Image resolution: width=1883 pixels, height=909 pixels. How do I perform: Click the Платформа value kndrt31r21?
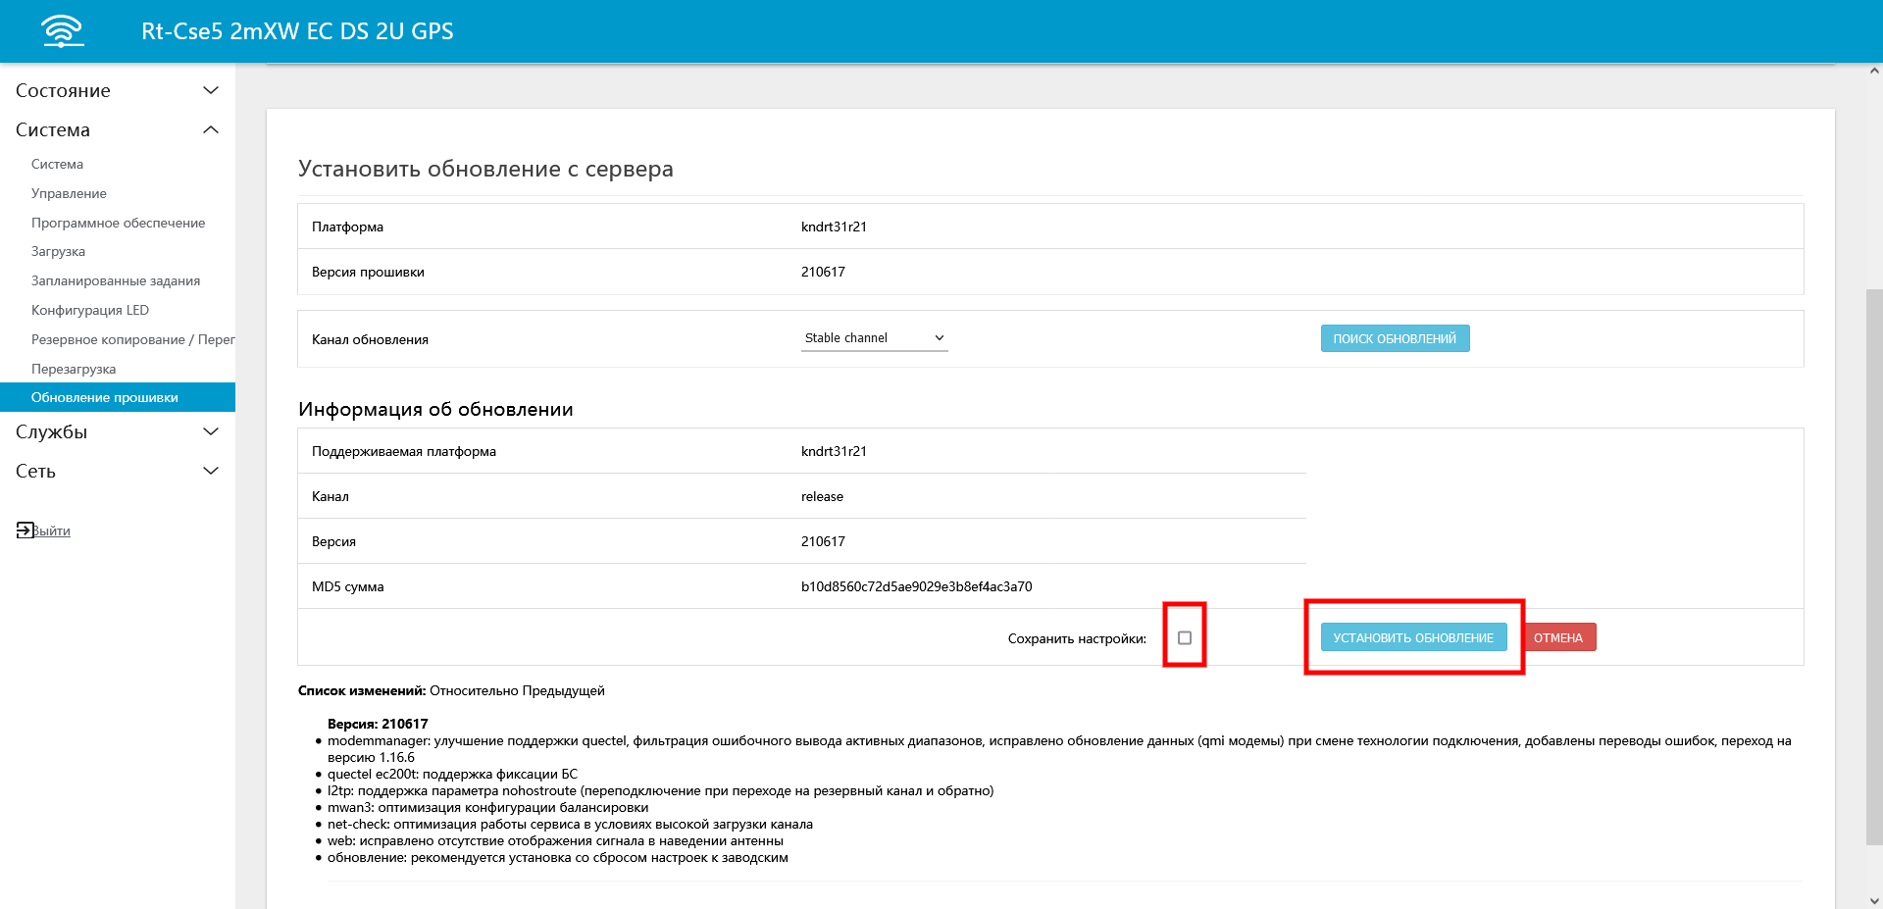834,227
